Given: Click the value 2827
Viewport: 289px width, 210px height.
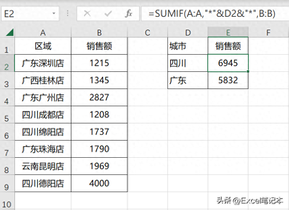Looking at the screenshot, I should 99,97.
